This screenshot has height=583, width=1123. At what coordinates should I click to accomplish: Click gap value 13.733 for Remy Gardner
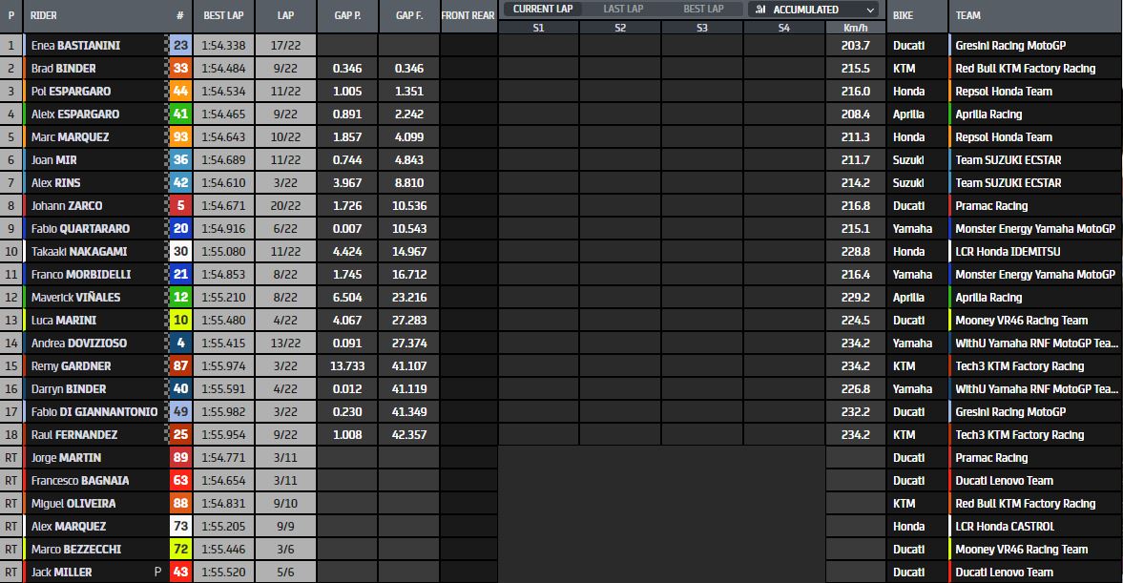coord(347,366)
